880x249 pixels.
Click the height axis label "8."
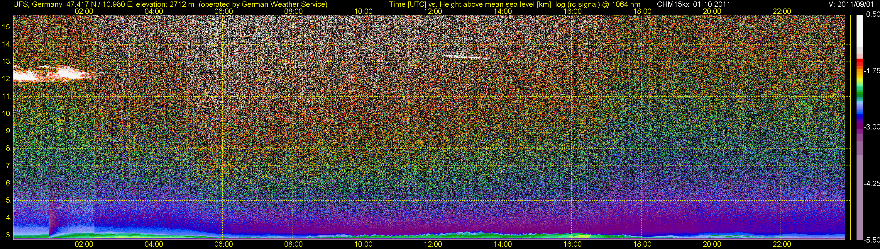coord(9,149)
